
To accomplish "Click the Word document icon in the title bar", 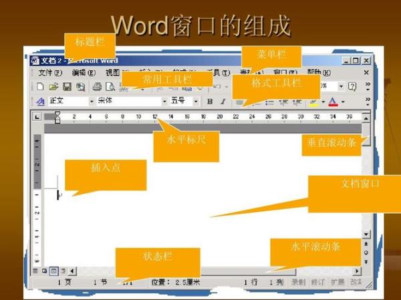I will [x=35, y=61].
